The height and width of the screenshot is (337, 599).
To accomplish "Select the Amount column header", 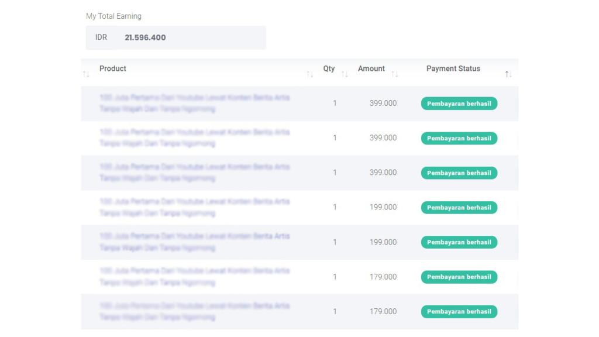I will point(371,68).
